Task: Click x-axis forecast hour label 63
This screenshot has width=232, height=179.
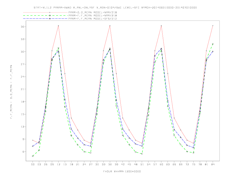Action: tap(168, 164)
